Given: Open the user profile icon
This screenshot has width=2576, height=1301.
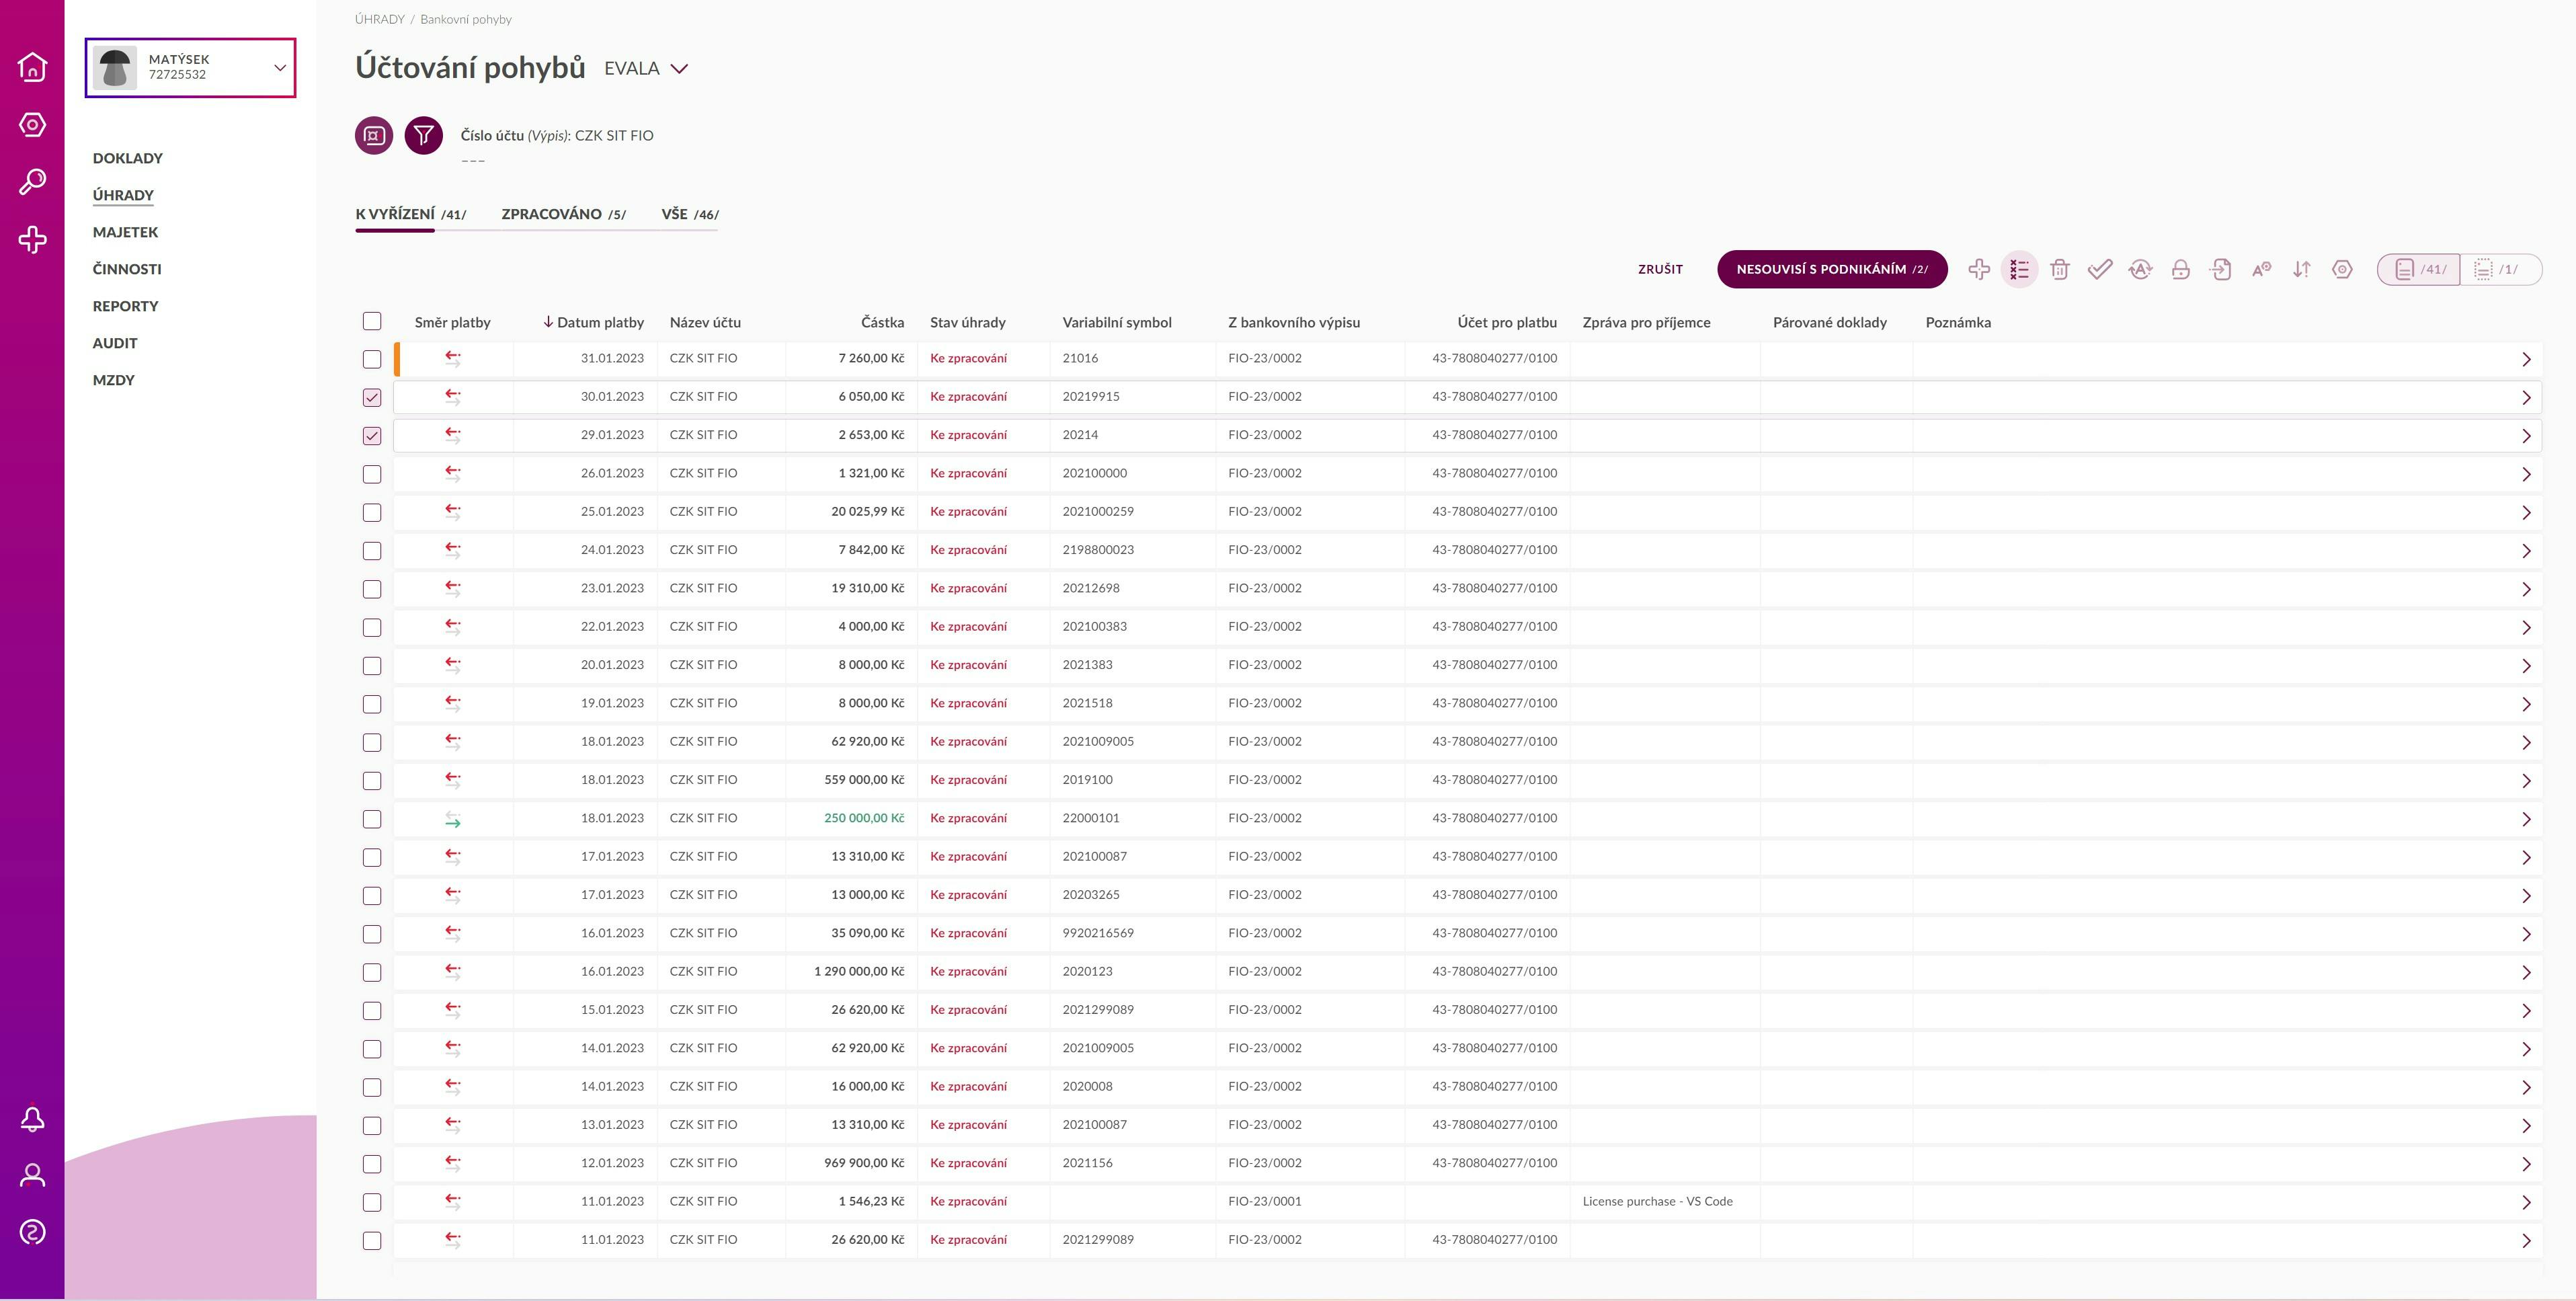Looking at the screenshot, I should coord(32,1175).
